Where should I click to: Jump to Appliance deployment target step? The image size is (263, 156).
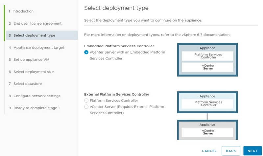pos(39,48)
